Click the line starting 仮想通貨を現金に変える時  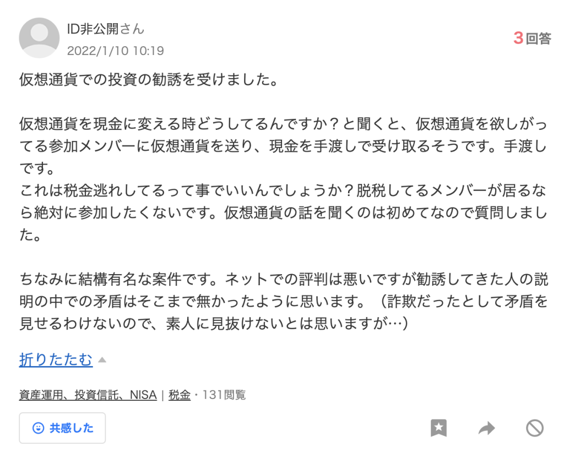coord(284,124)
